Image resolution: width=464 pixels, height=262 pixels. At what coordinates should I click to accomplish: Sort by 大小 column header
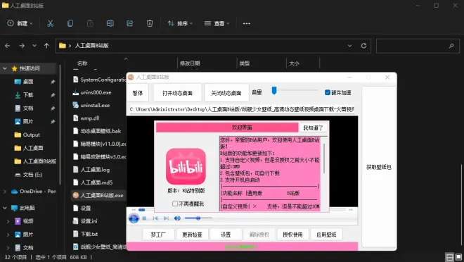pos(294,63)
